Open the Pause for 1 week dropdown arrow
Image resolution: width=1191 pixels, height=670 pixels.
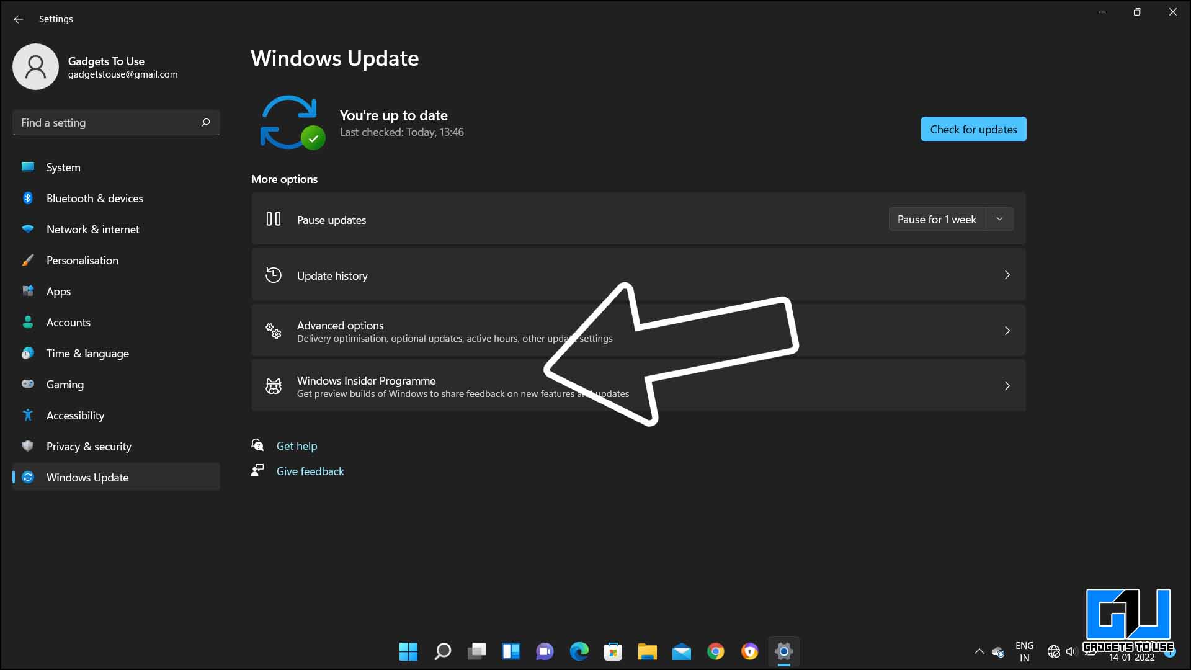click(999, 218)
